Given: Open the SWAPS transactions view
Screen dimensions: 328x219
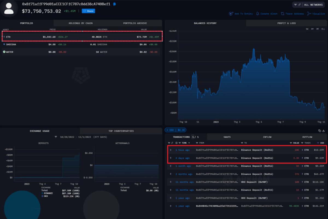Looking at the screenshot, I should [x=227, y=137].
